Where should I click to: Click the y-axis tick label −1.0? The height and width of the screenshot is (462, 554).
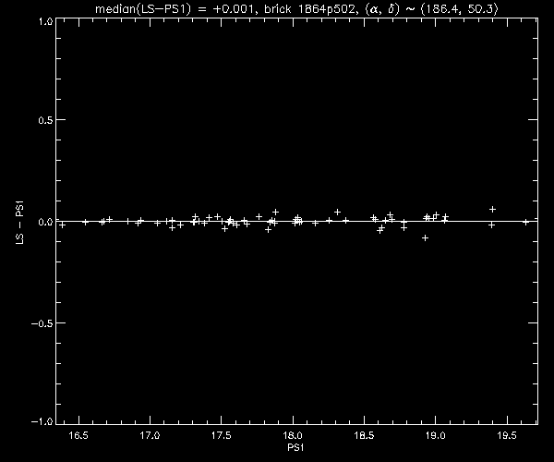42,421
